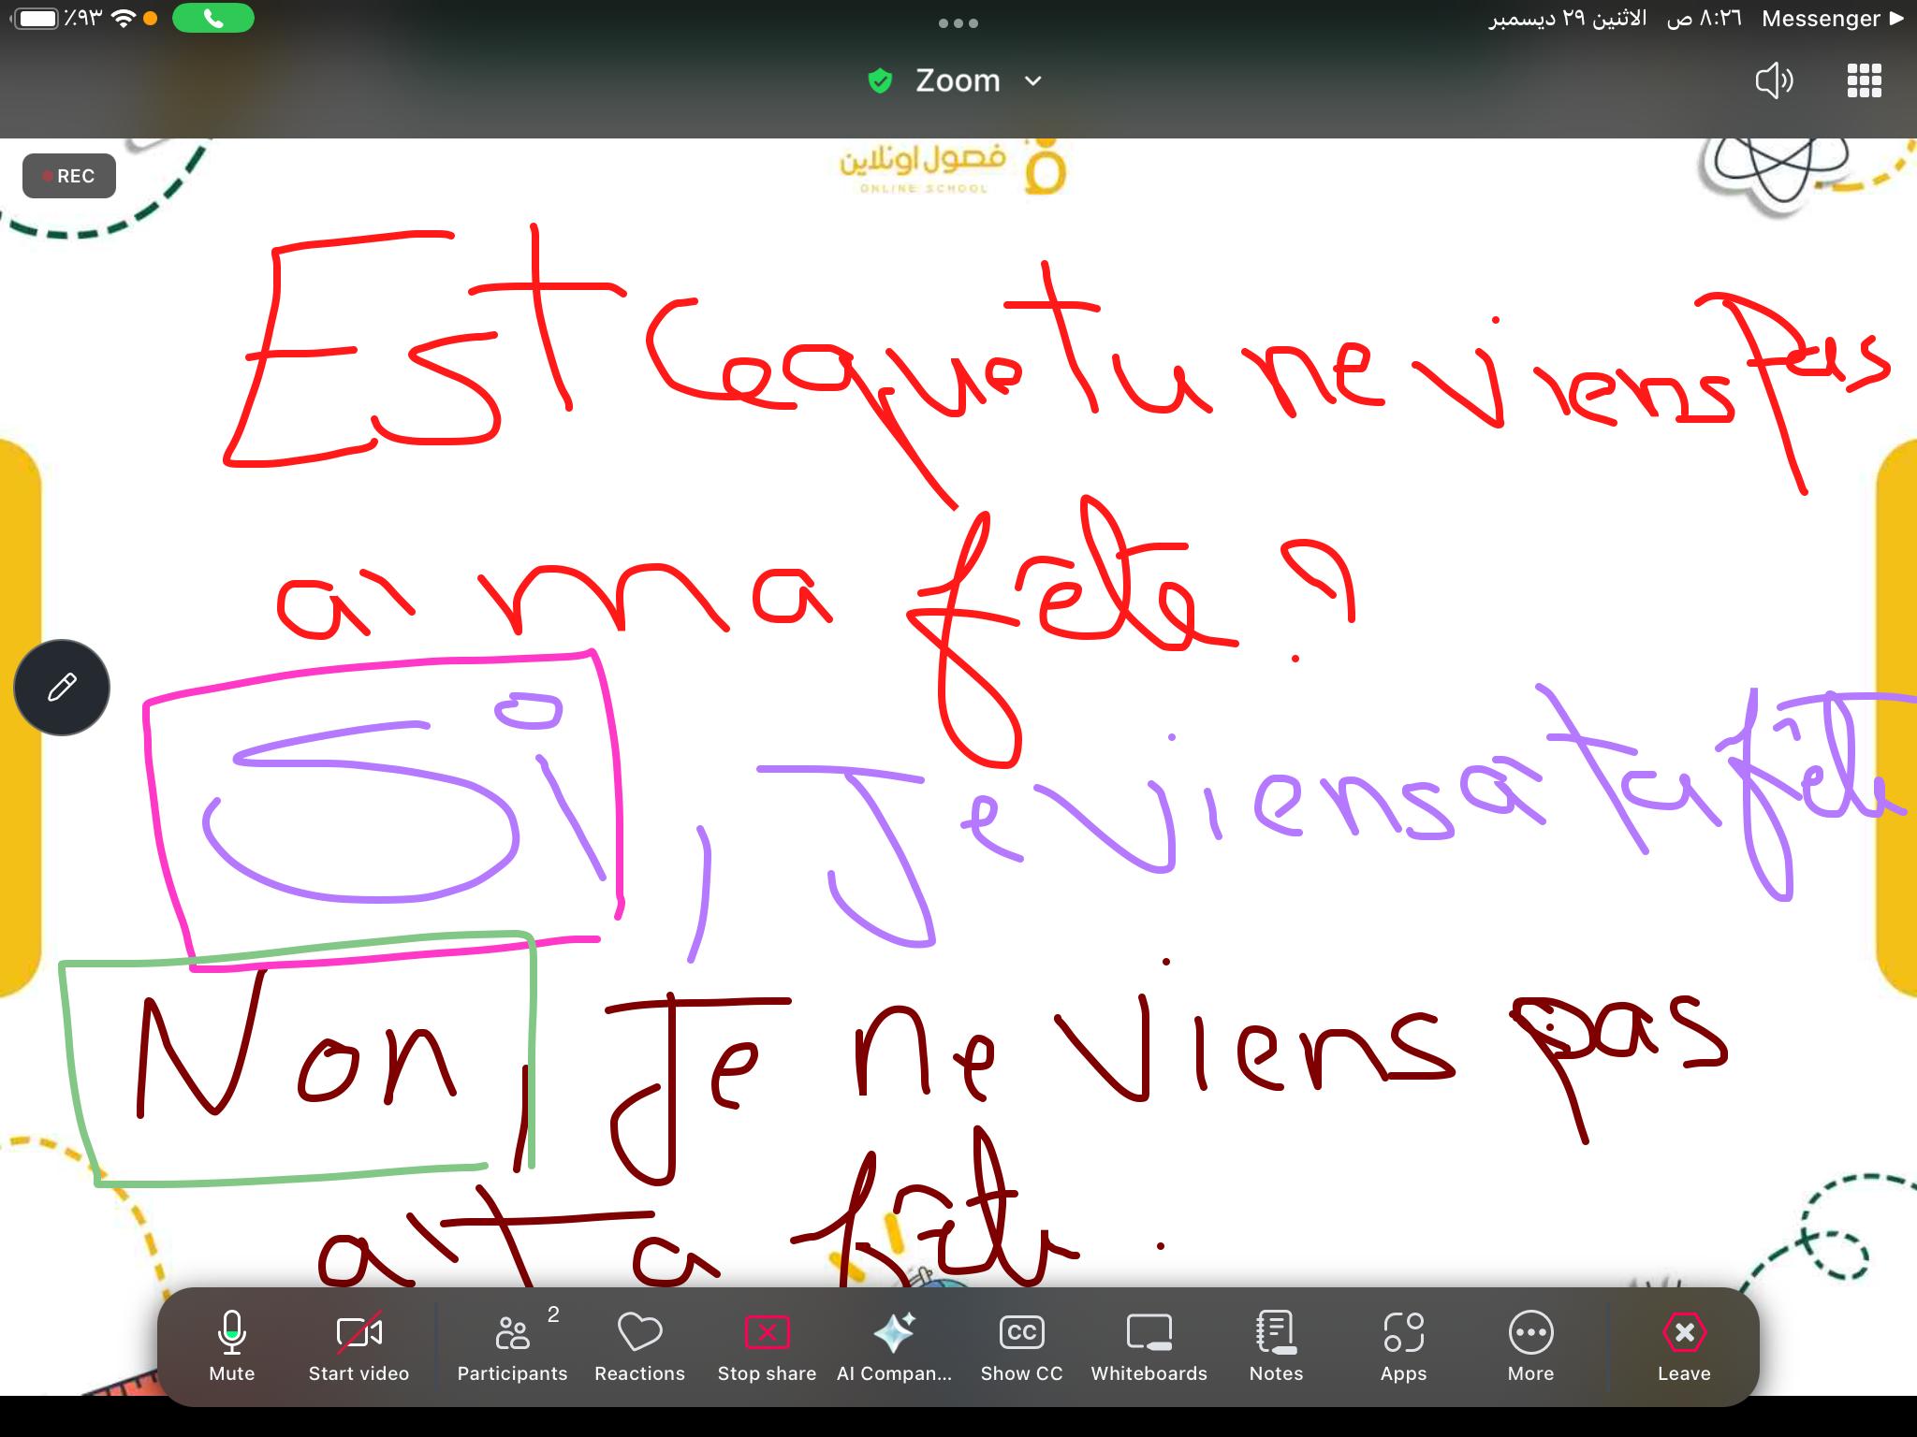Tap the three-dot multitasking handle
The height and width of the screenshot is (1437, 1917).
click(x=958, y=23)
